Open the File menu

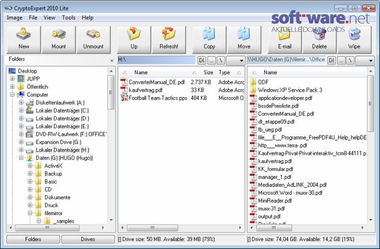click(x=33, y=17)
